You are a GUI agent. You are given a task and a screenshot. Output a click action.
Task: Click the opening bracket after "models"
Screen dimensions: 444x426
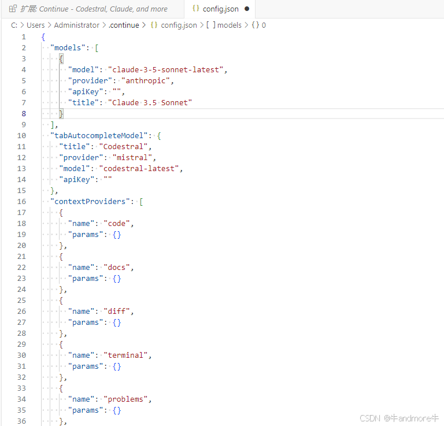click(97, 48)
